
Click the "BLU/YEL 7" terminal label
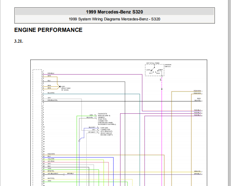[x=91, y=118]
